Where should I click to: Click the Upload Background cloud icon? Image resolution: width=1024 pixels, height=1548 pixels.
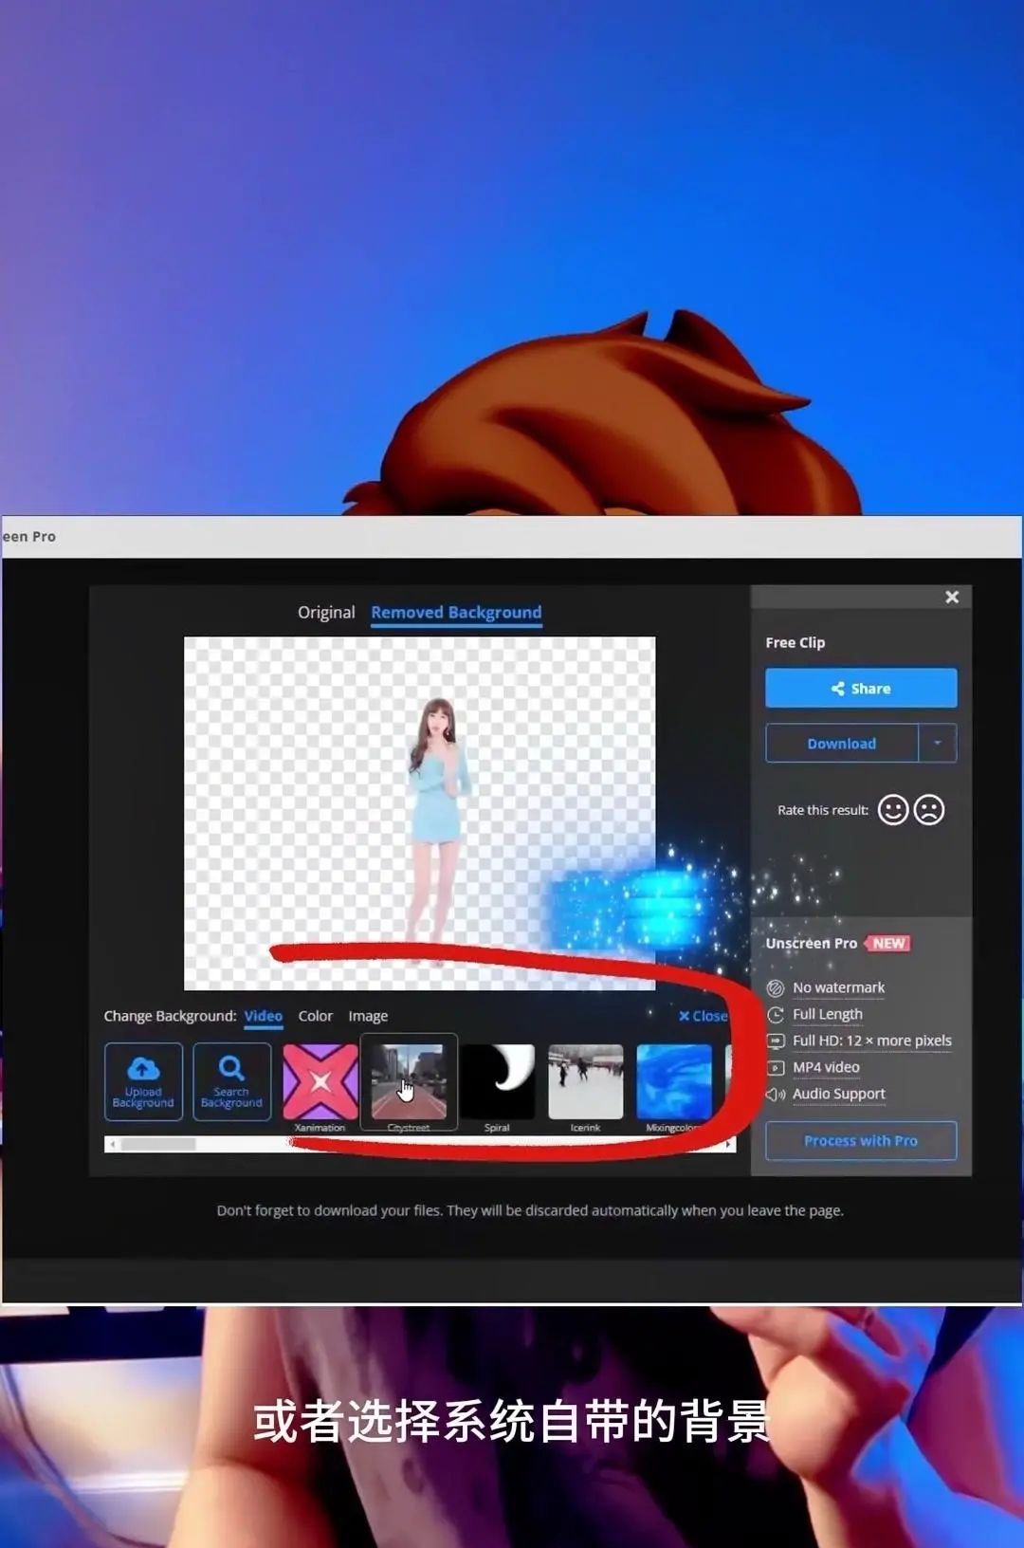point(143,1070)
